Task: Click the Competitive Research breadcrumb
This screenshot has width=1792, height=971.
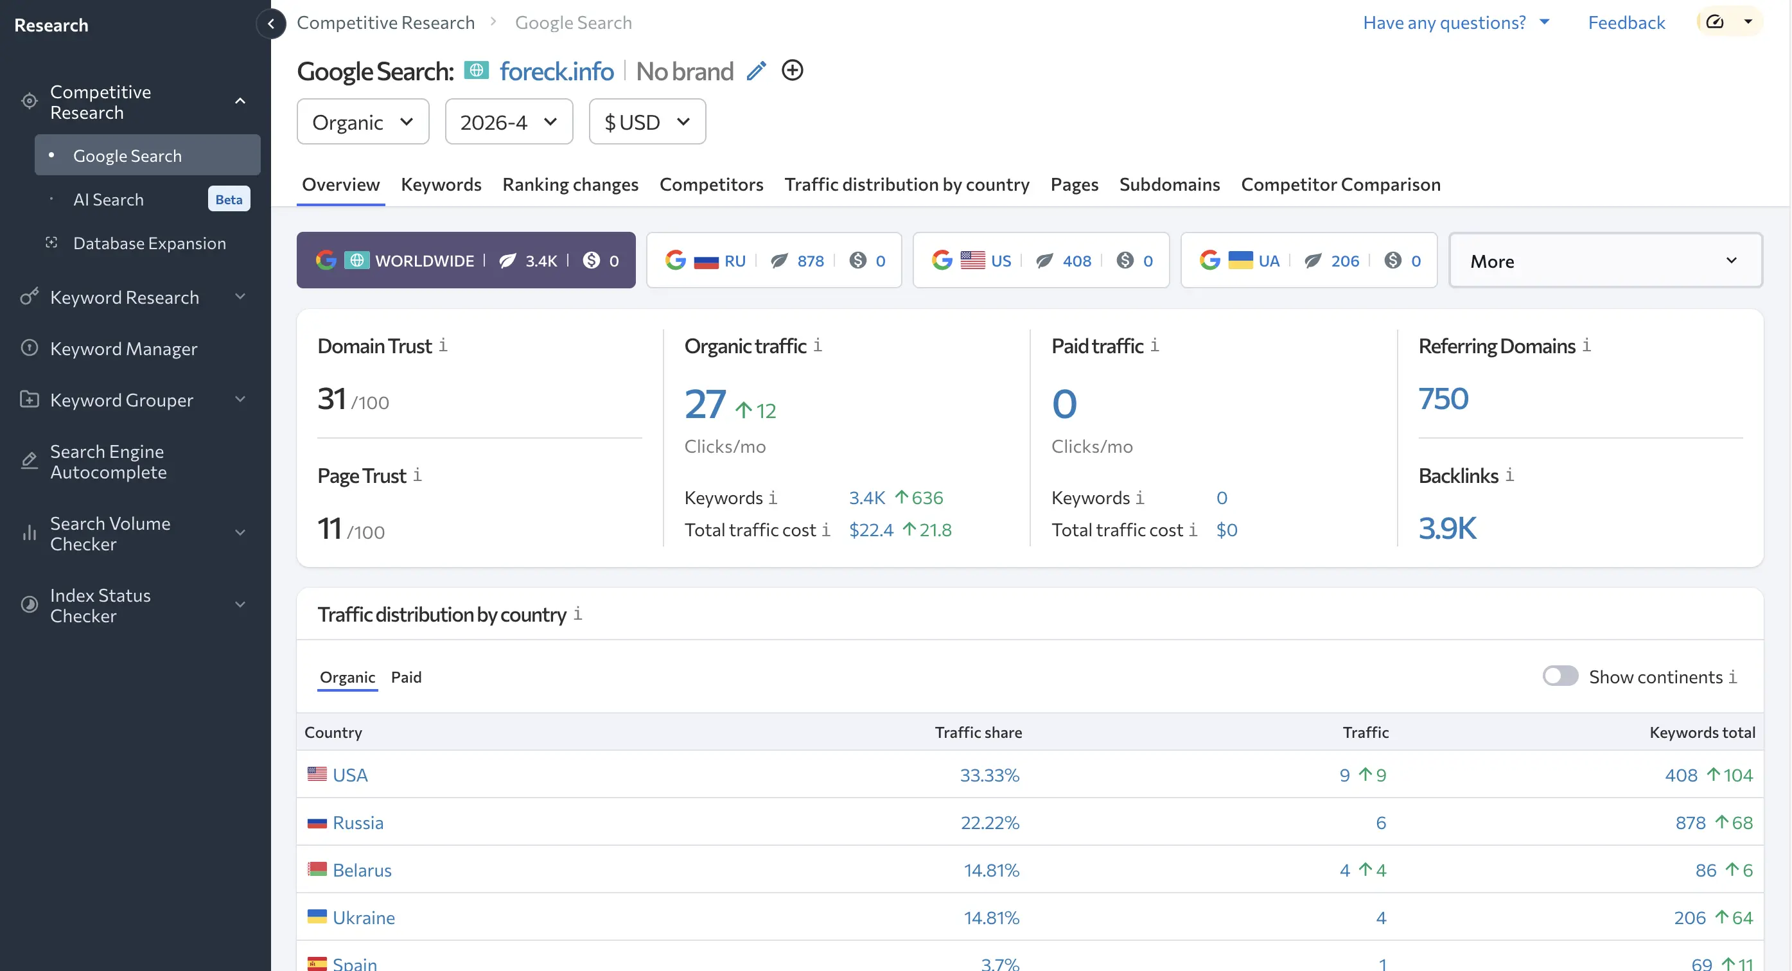Action: [x=386, y=22]
